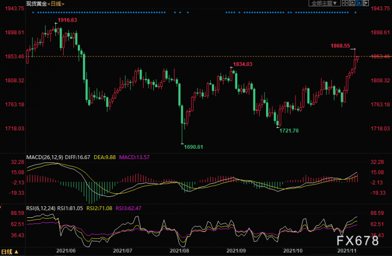Click the 2021/08 date on time axis
392x256 pixels.
point(179,250)
